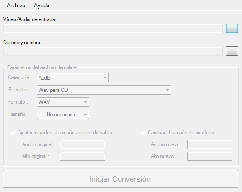
Task: Click the Categoría dropdown arrow
Action: (x=105, y=78)
